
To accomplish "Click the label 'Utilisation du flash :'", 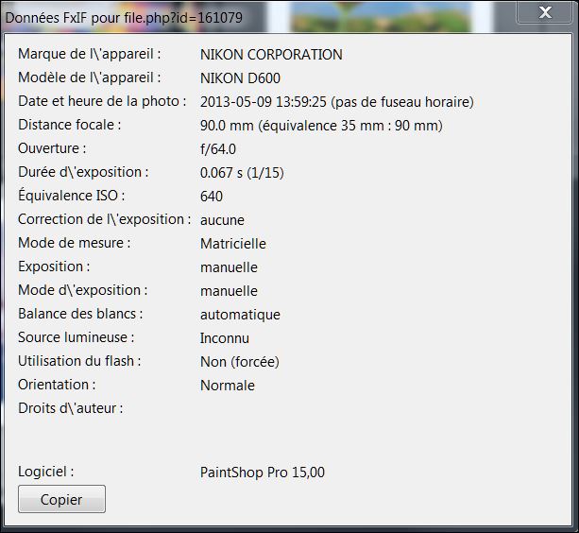I will (x=79, y=361).
